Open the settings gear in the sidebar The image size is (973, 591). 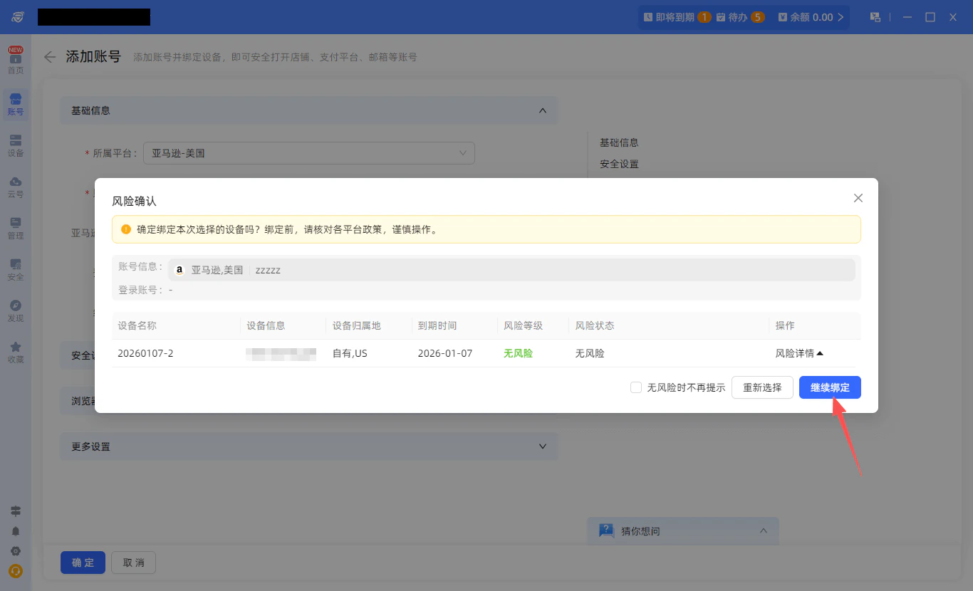coord(16,551)
